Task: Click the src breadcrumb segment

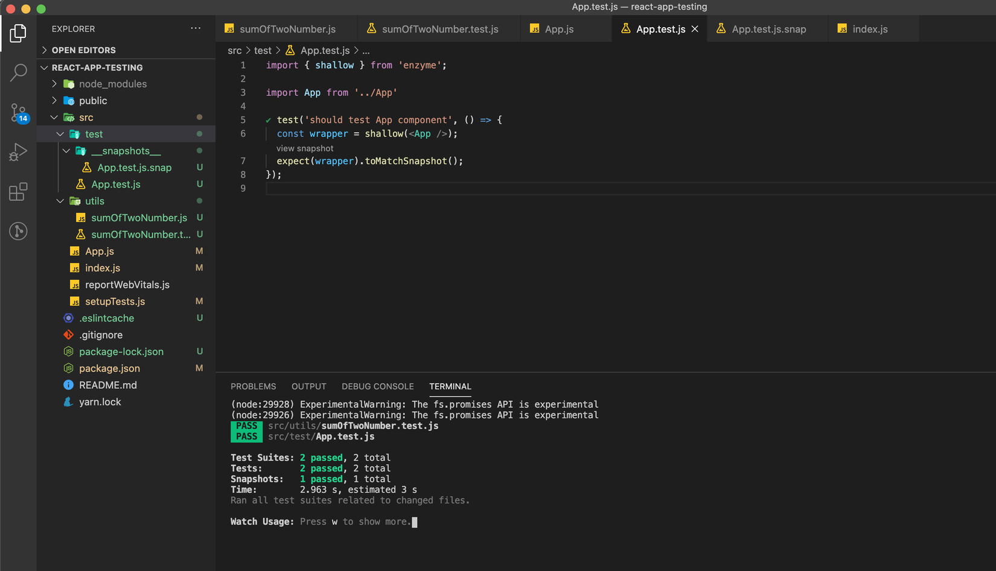Action: point(234,51)
